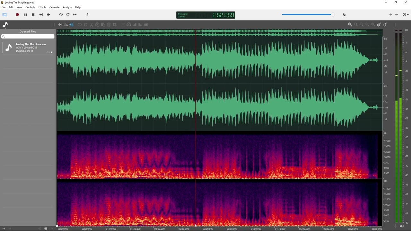Toggle the sidebar panel visibility icon

(4, 14)
